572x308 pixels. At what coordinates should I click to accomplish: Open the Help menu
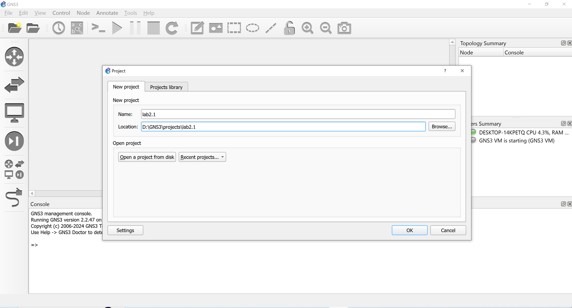pos(149,13)
